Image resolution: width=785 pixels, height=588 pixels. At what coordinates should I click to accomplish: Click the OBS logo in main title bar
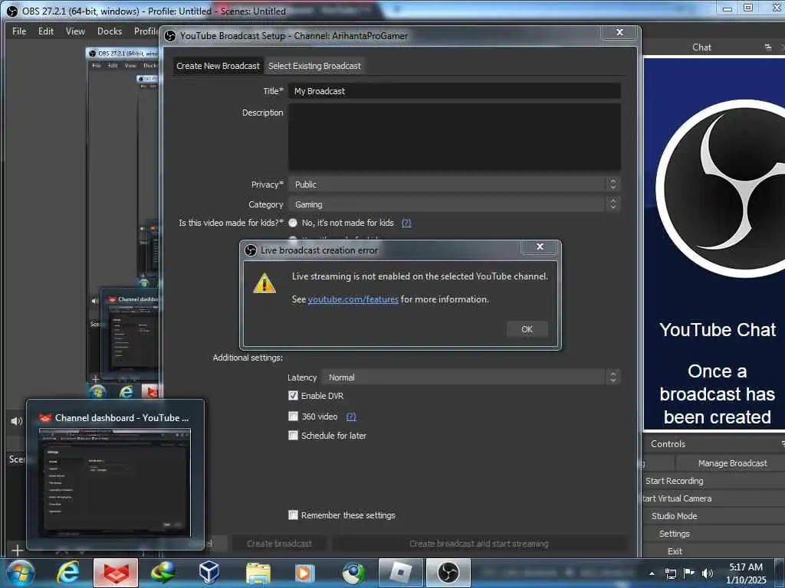[12, 11]
